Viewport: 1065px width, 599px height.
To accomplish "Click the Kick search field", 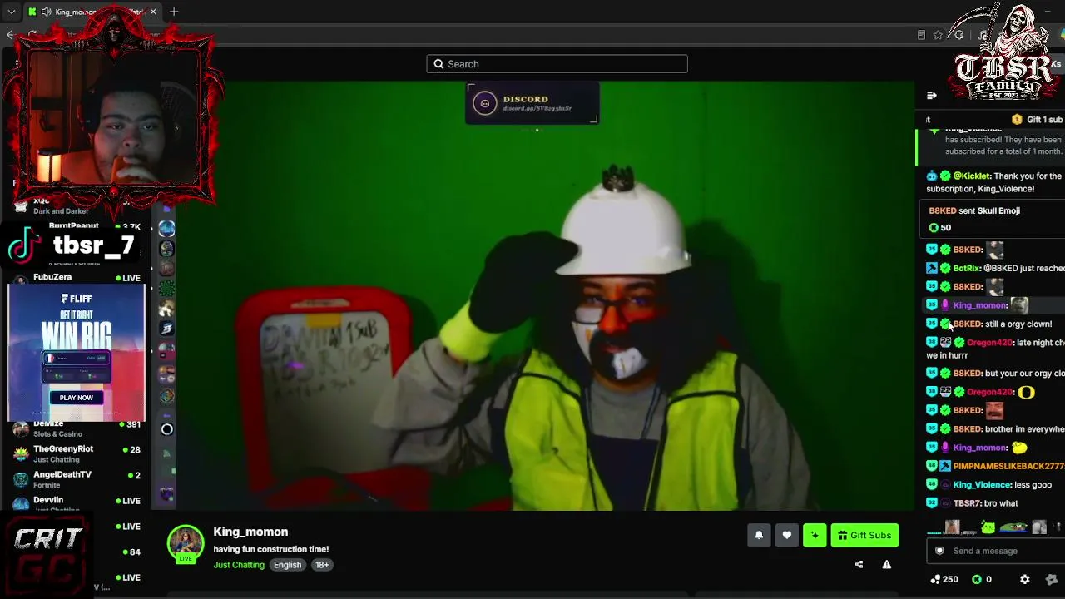I will (557, 64).
